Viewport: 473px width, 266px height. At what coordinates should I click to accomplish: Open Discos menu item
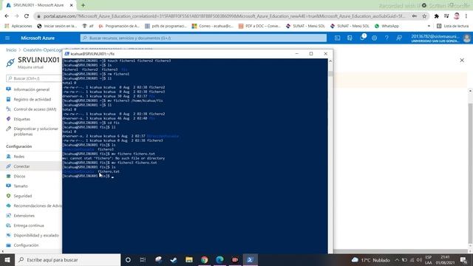point(19,176)
